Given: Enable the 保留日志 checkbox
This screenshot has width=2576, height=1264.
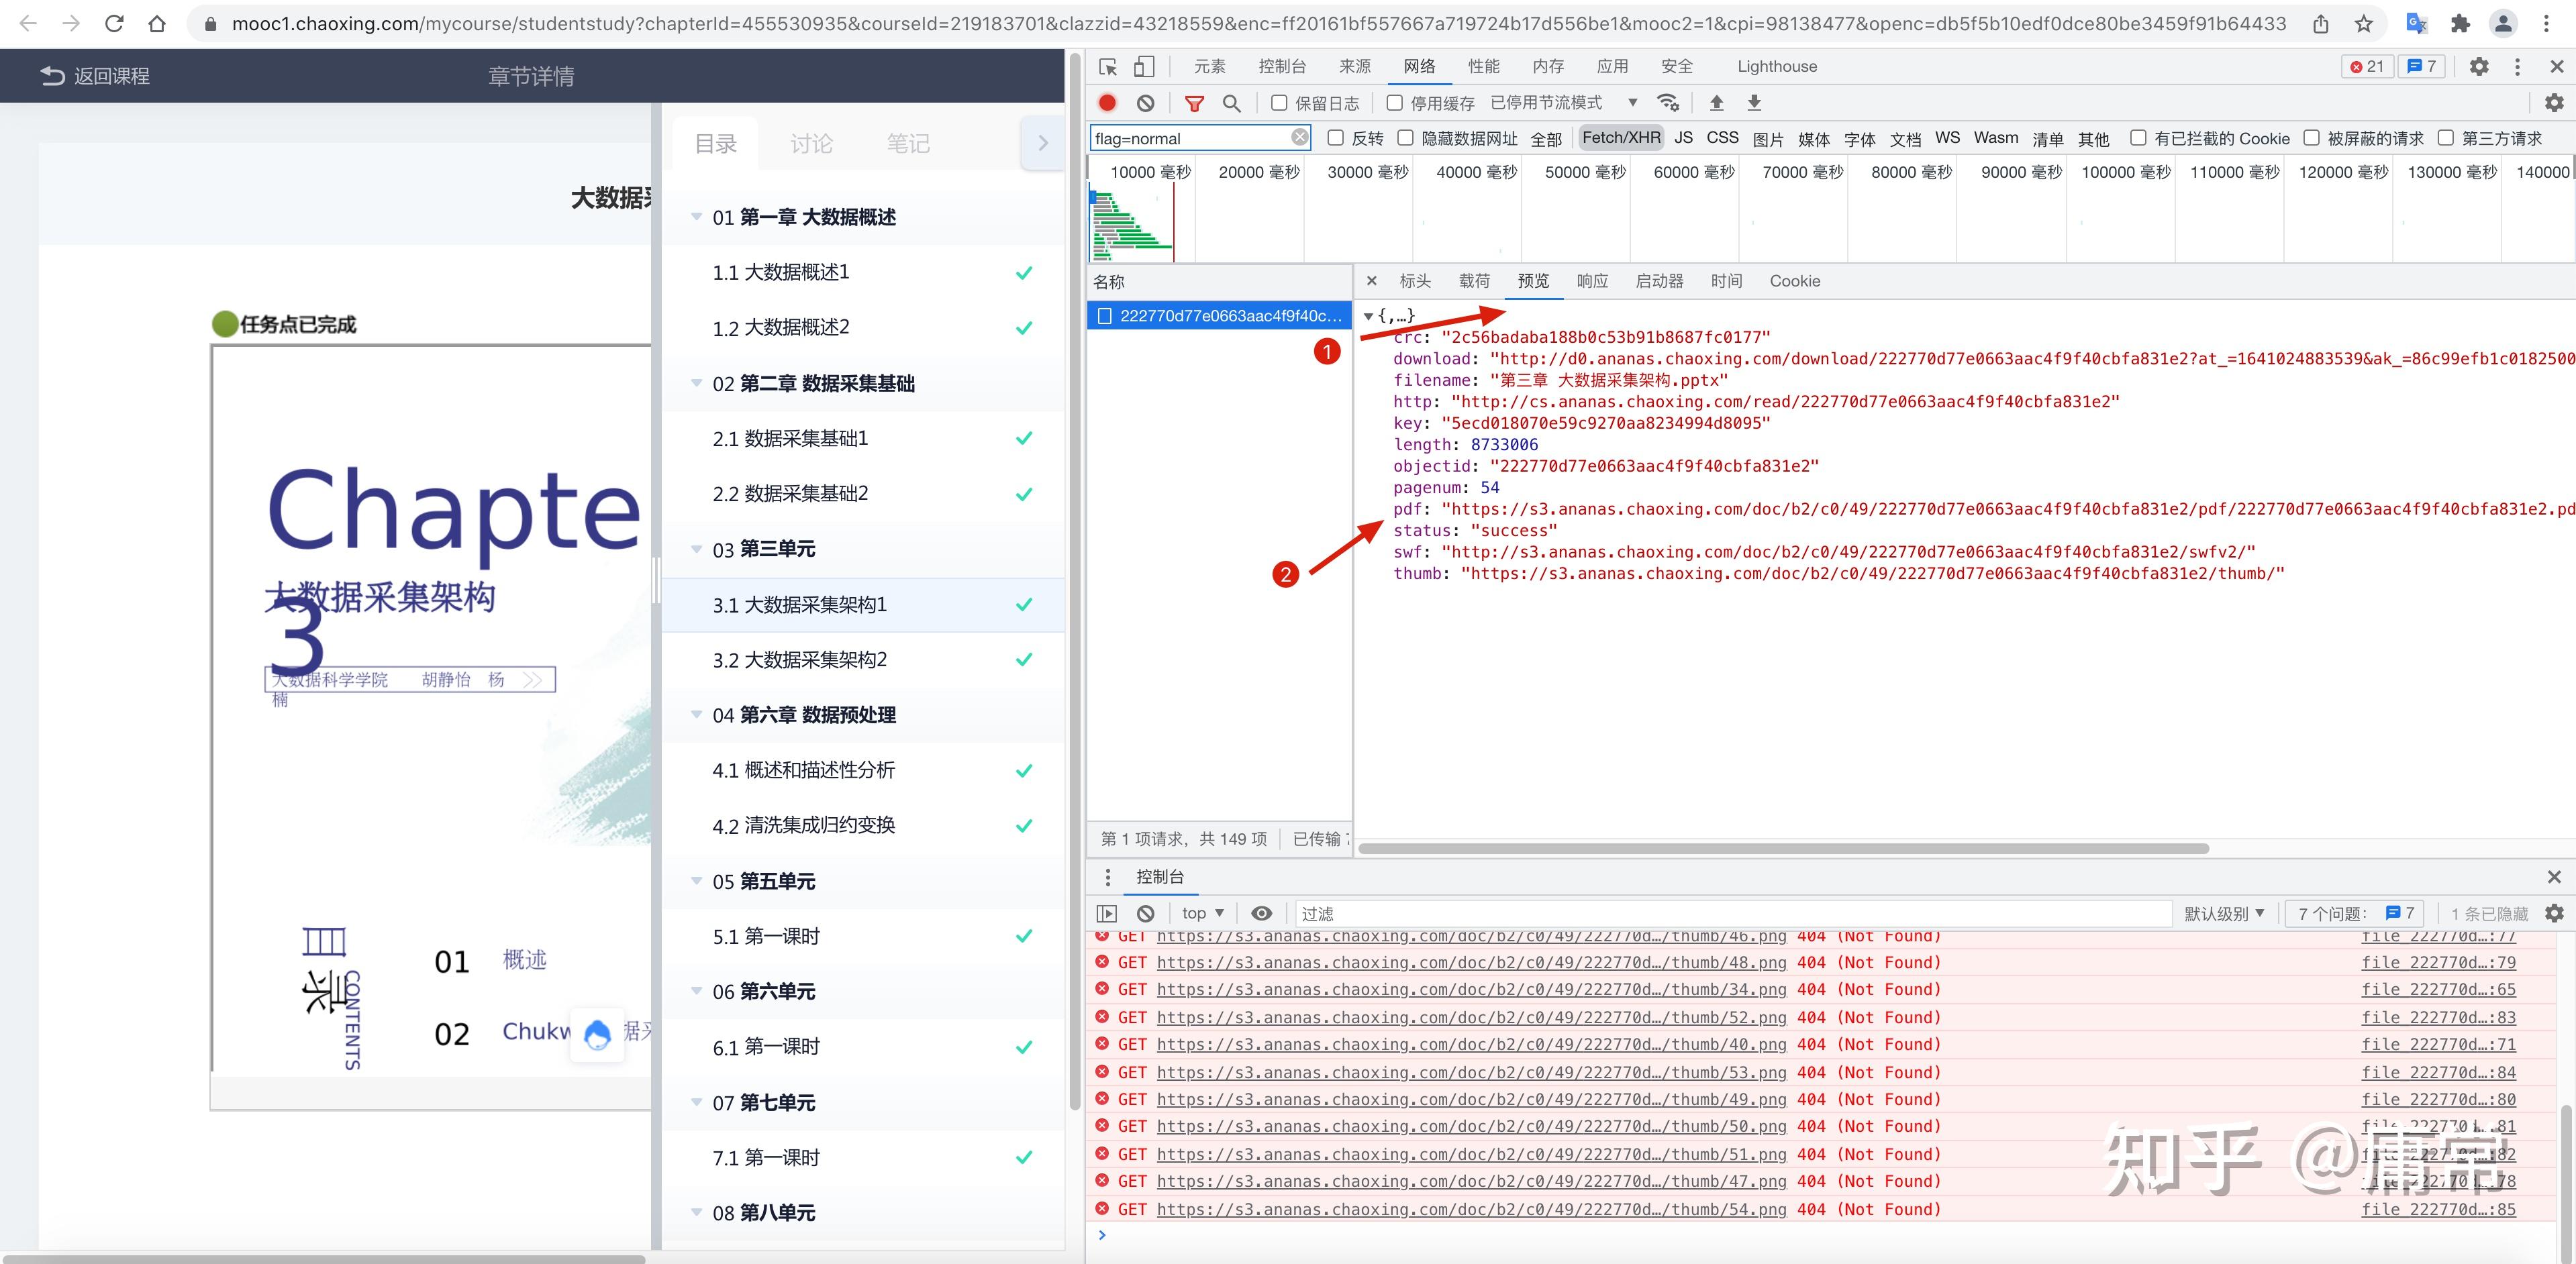Looking at the screenshot, I should 1279,103.
